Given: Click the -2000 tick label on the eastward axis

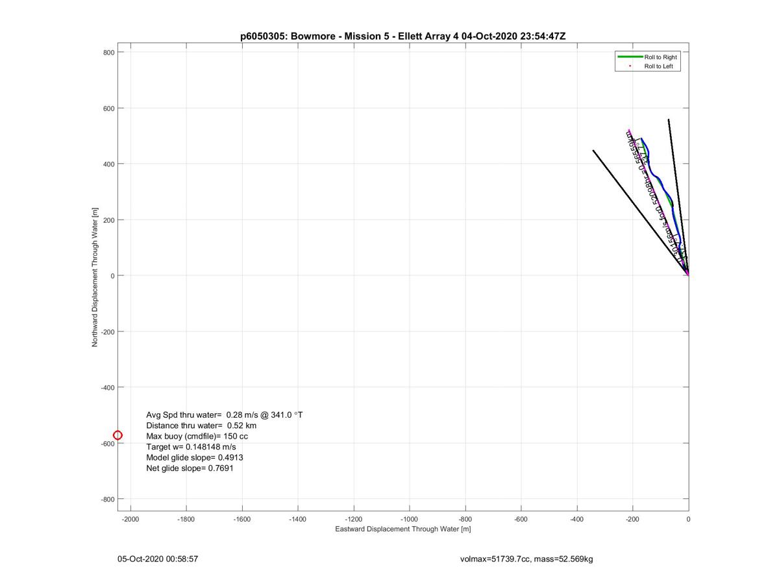Looking at the screenshot, I should [130, 520].
